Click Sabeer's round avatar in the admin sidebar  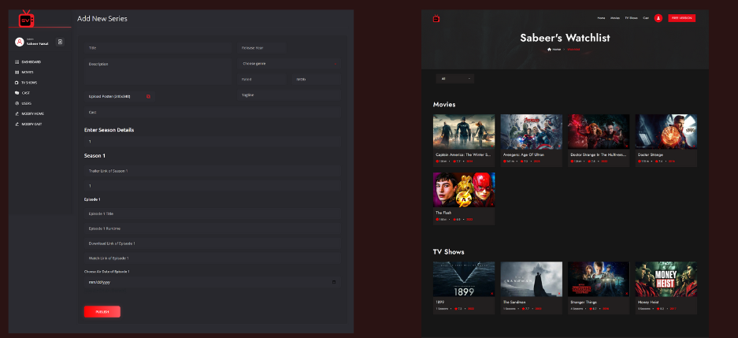(20, 42)
